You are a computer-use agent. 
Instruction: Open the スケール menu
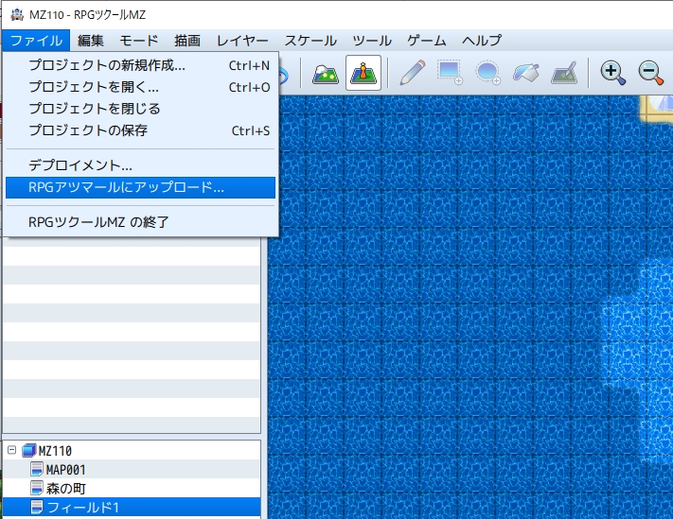coord(310,41)
